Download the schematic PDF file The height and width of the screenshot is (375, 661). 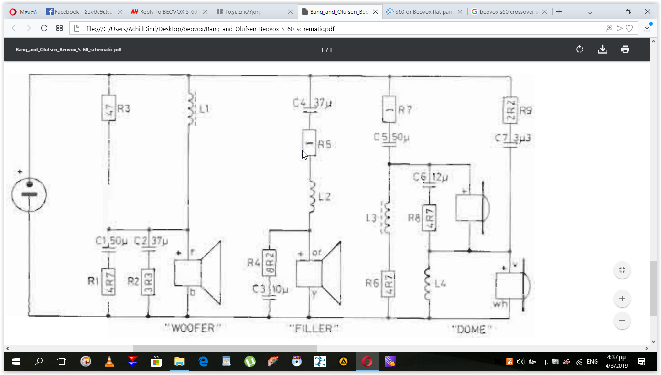click(603, 49)
